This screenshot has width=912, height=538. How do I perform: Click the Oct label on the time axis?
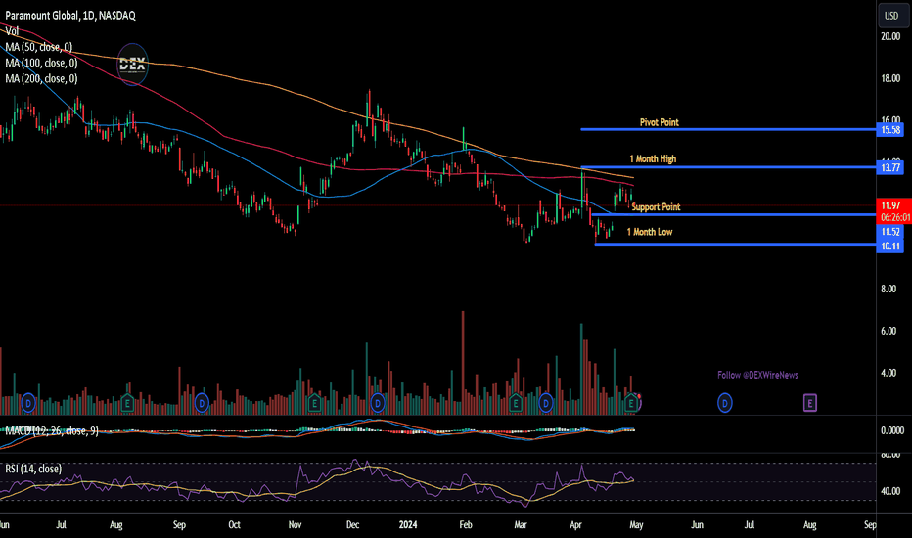(x=234, y=524)
